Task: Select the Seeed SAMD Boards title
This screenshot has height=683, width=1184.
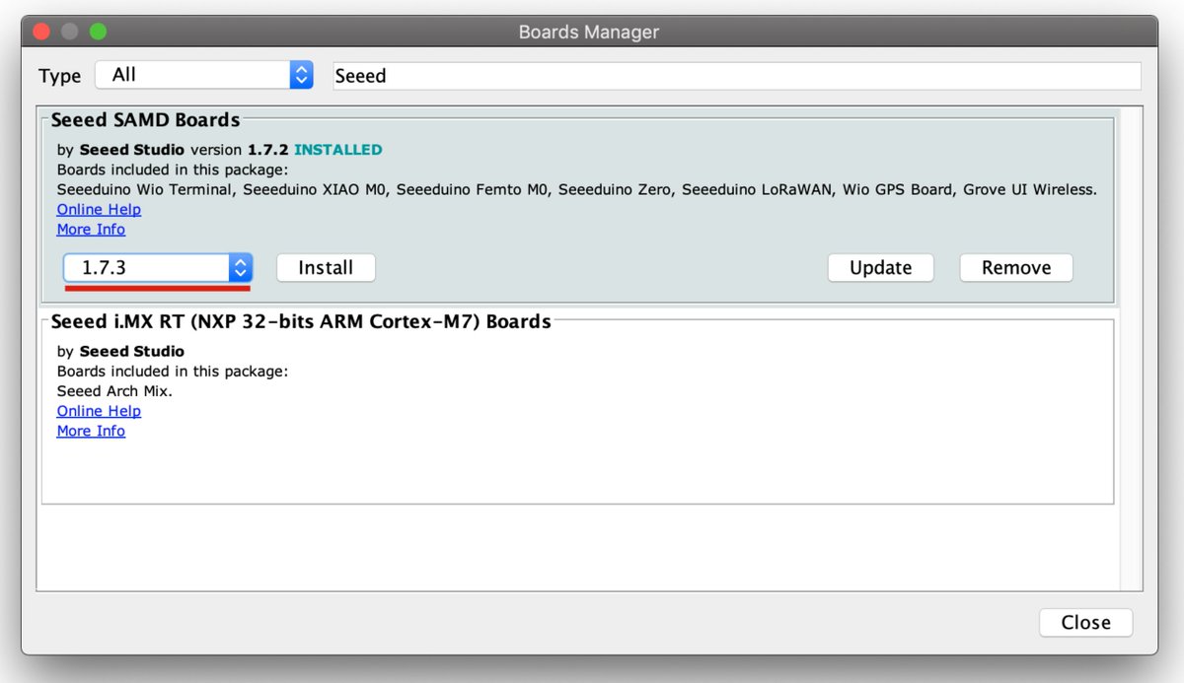Action: [145, 120]
